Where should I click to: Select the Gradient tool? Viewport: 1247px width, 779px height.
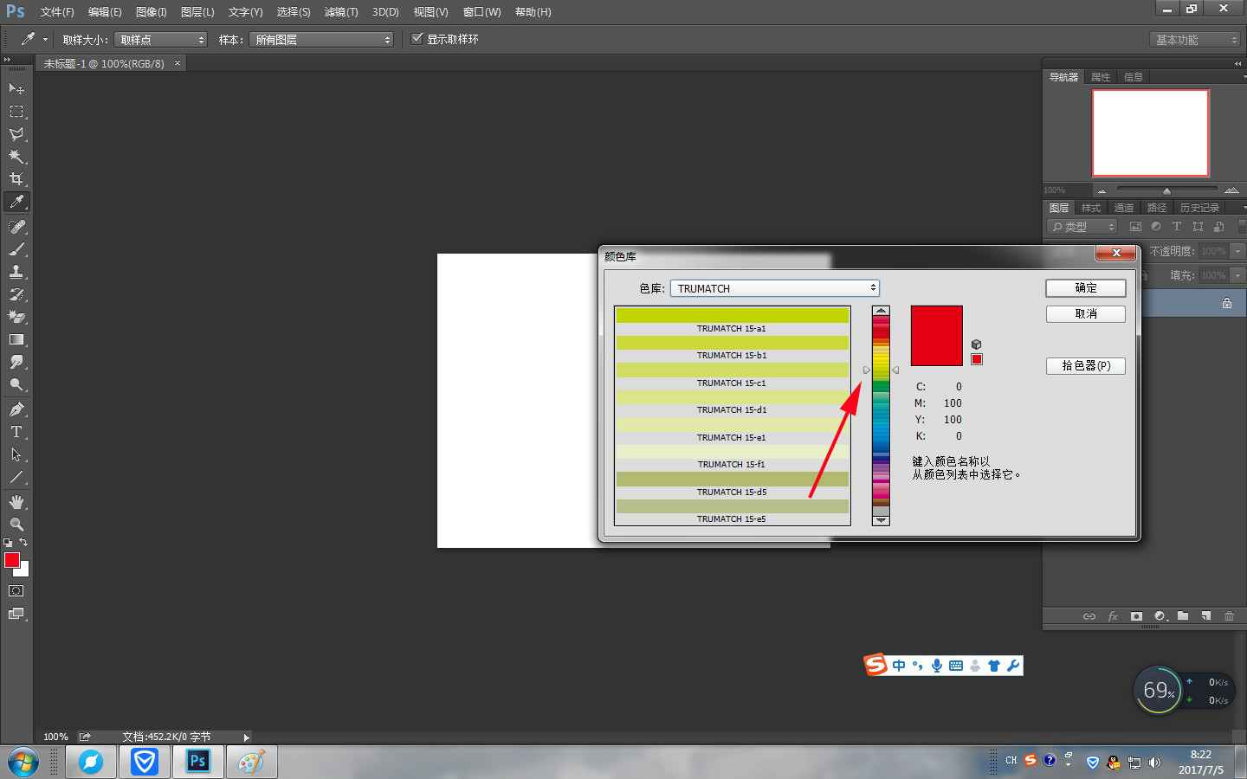pos(16,339)
